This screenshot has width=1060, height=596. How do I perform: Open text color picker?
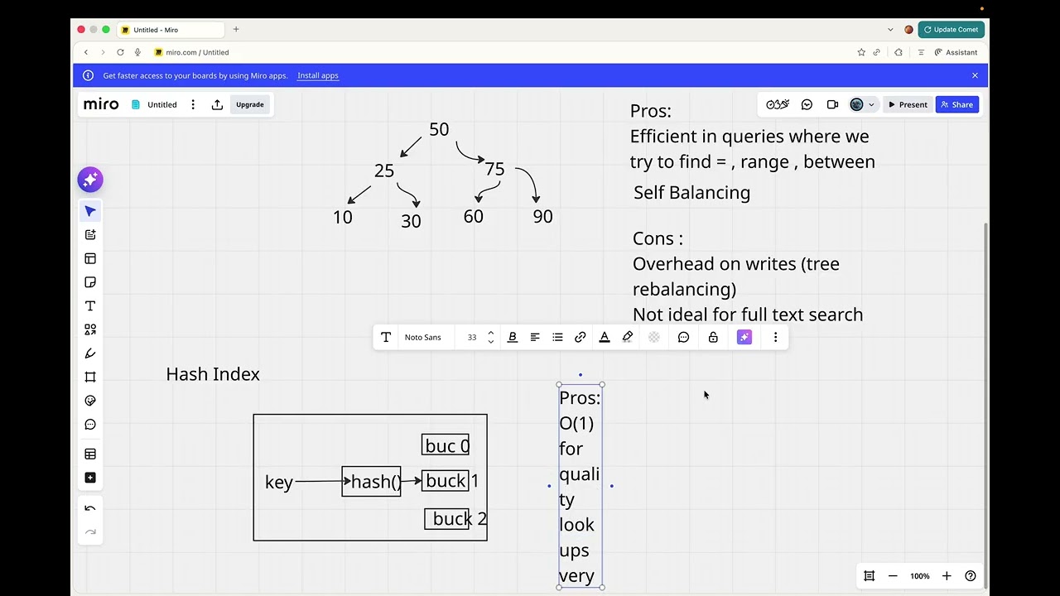[605, 337]
